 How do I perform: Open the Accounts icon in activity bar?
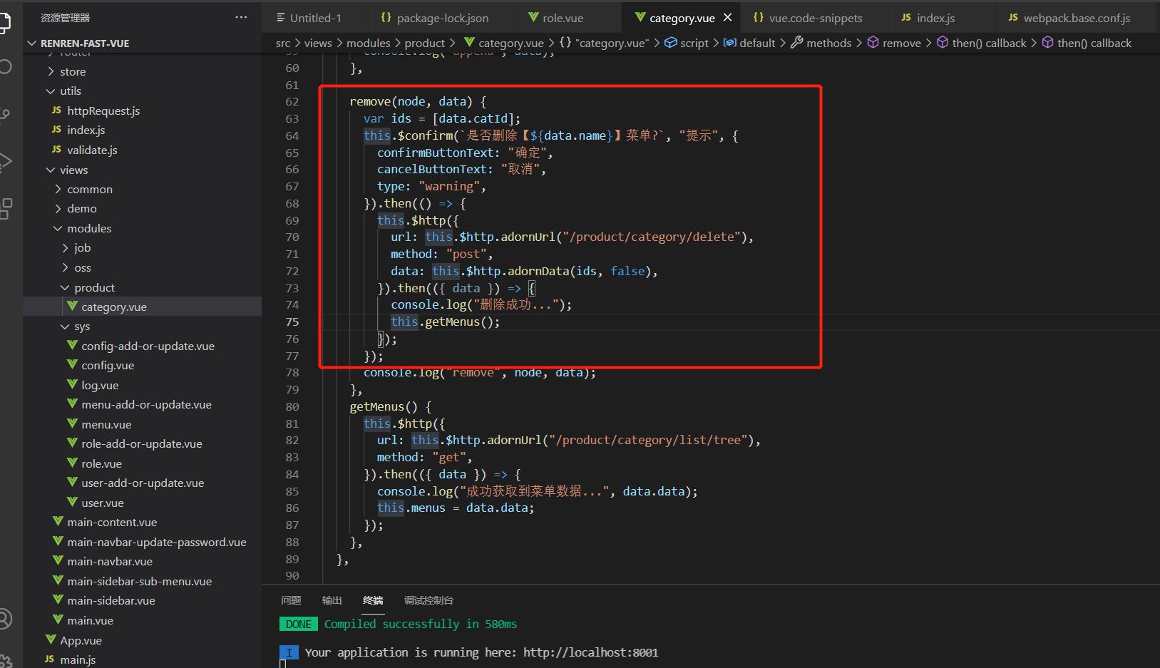(x=5, y=619)
